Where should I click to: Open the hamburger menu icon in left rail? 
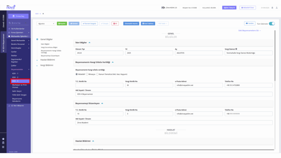pos(3,147)
